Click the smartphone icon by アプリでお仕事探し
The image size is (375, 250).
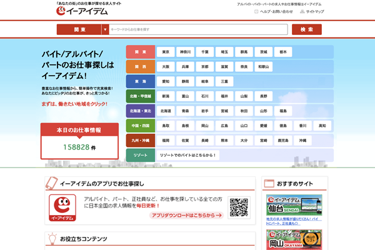point(51,183)
